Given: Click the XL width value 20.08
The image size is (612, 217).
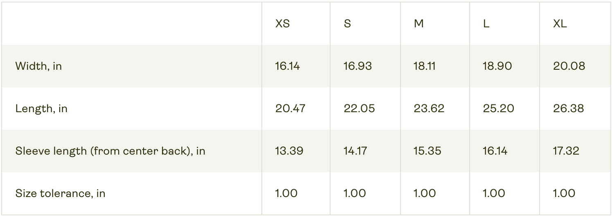Looking at the screenshot, I should point(569,66).
